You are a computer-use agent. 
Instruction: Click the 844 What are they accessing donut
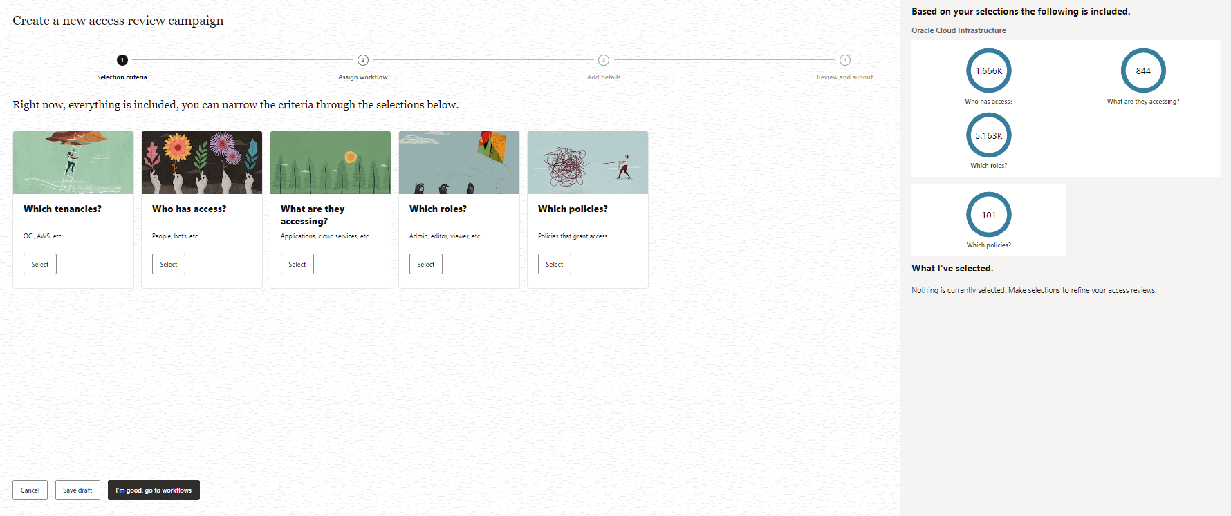pyautogui.click(x=1143, y=70)
